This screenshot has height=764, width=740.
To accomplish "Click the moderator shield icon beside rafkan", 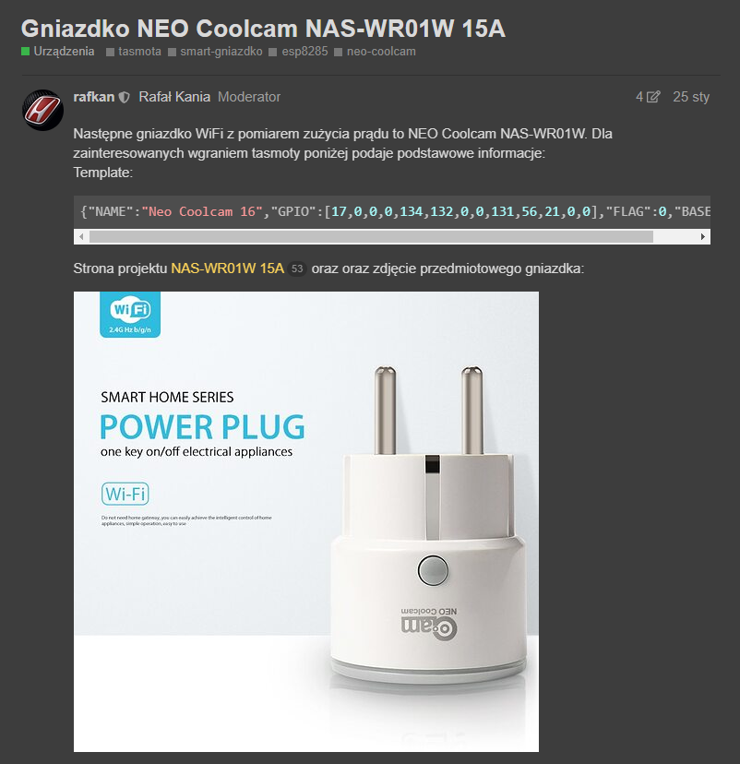I will click(125, 98).
